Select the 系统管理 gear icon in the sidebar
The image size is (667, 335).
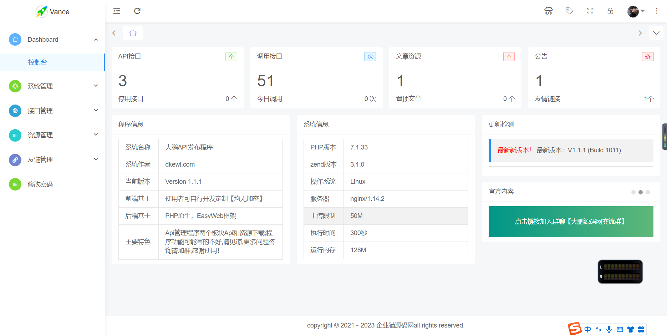[15, 86]
